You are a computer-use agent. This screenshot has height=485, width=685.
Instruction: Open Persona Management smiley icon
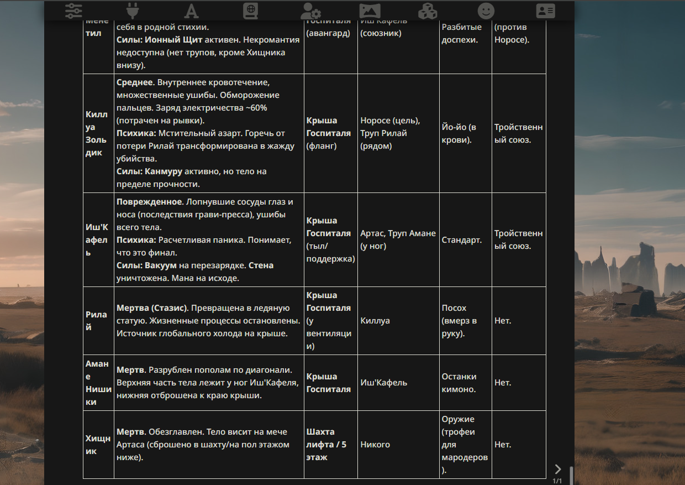click(486, 11)
